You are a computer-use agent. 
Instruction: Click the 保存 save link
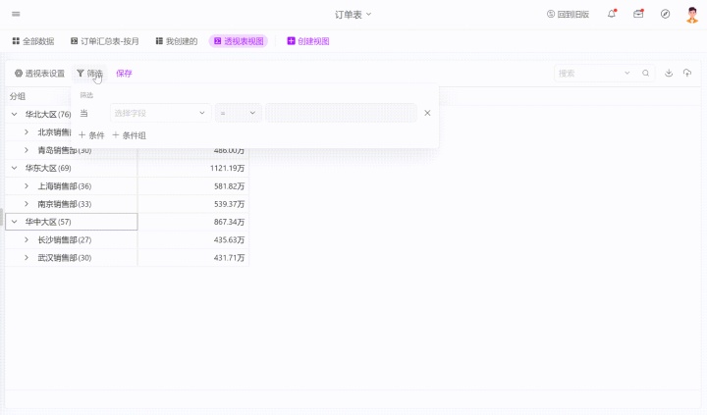124,74
